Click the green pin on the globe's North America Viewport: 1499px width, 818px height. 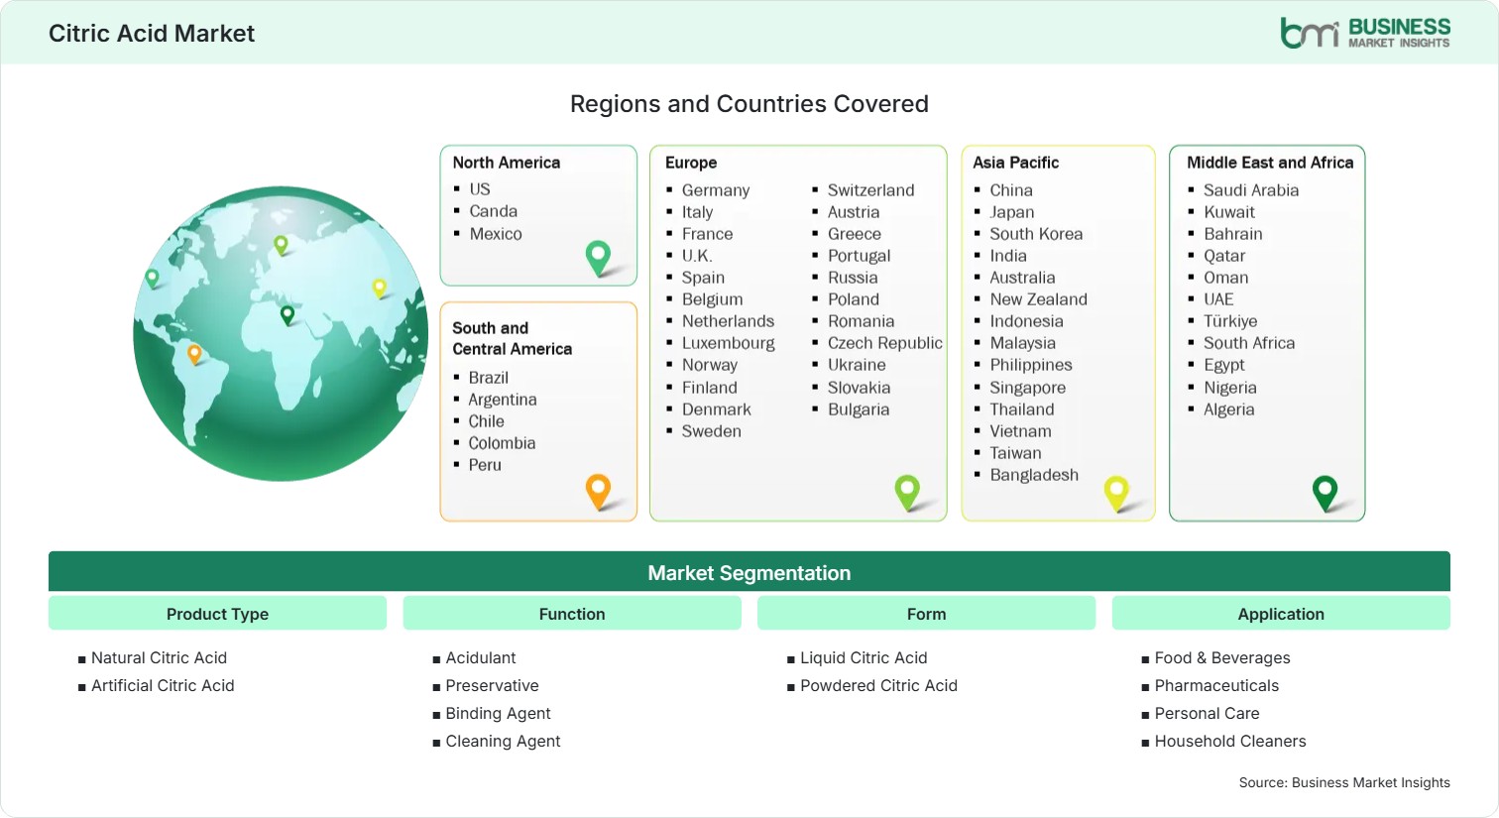152,279
